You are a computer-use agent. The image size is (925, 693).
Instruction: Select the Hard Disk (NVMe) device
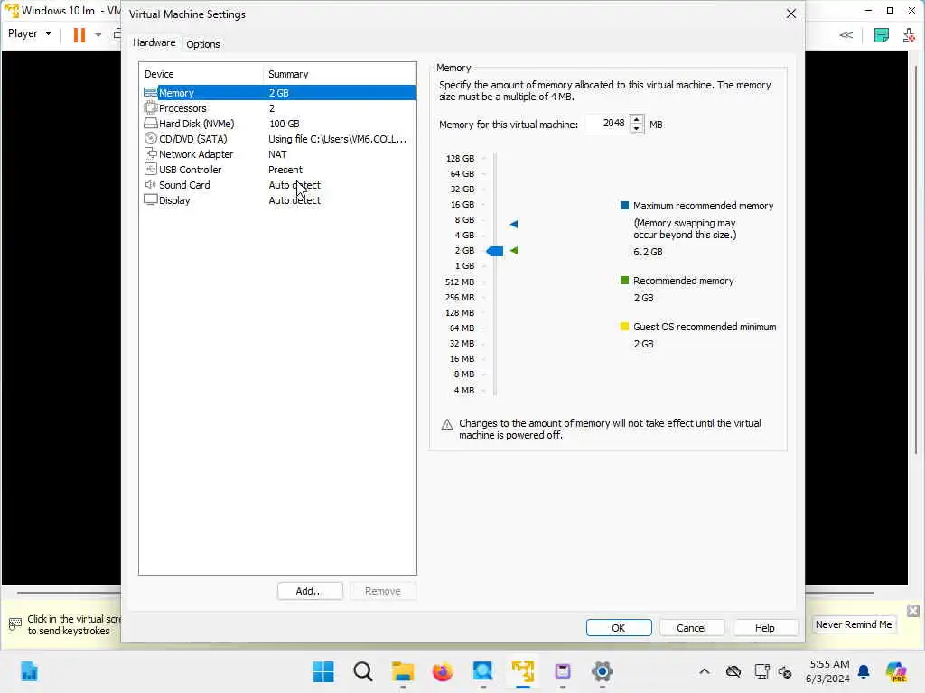pyautogui.click(x=279, y=123)
